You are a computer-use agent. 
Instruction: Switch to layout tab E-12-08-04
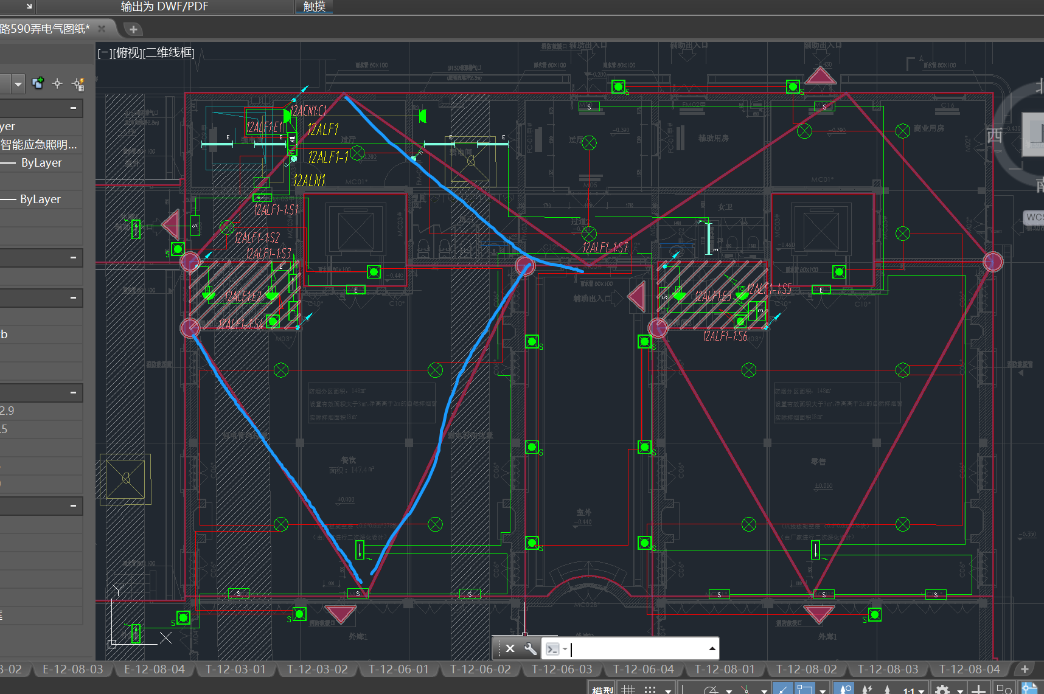click(155, 669)
